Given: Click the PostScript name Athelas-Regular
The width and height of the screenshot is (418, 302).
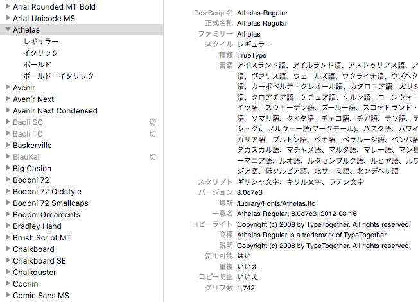Looking at the screenshot, I should point(263,13).
